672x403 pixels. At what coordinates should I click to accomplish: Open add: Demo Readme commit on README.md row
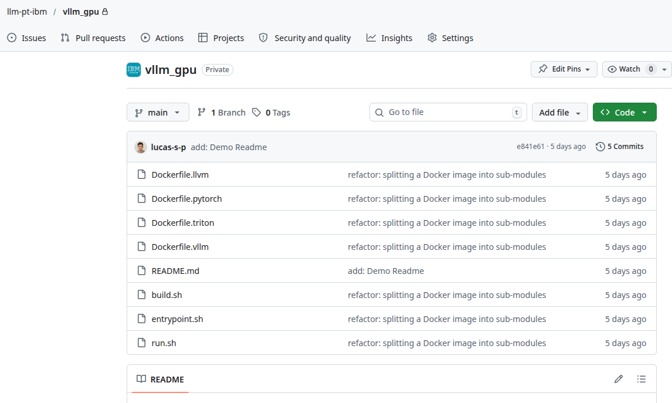[386, 270]
